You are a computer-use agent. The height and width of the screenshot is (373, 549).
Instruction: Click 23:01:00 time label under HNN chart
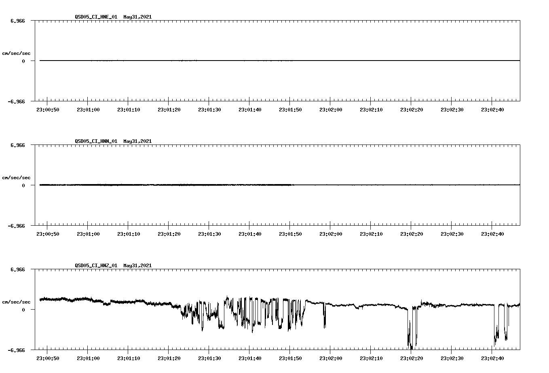tap(88, 234)
